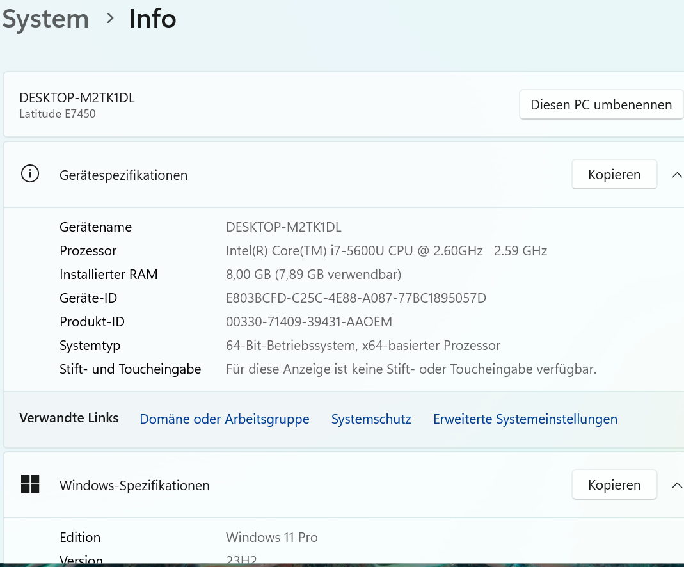Open the Systemschutz link
Viewport: 684px width, 567px height.
(371, 419)
